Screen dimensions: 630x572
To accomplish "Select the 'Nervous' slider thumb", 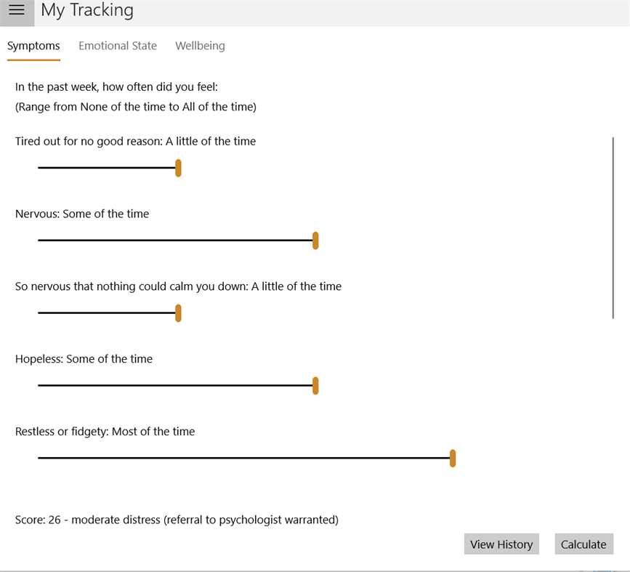I will (315, 241).
